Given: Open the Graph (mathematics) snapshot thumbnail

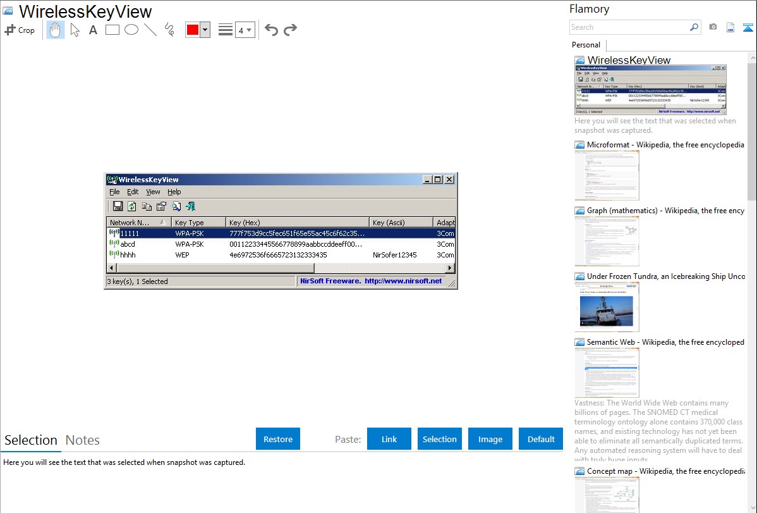Looking at the screenshot, I should [607, 241].
